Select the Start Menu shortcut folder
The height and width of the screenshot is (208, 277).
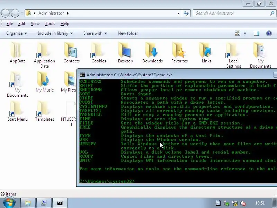pyautogui.click(x=18, y=111)
